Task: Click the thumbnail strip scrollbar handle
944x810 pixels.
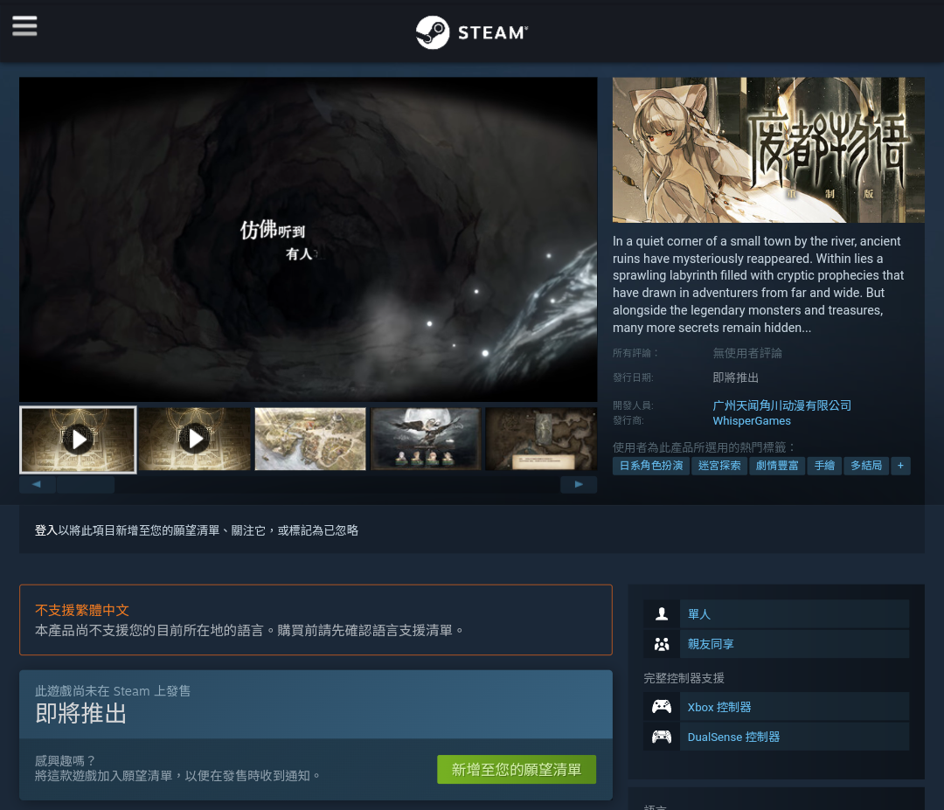Action: pos(86,484)
